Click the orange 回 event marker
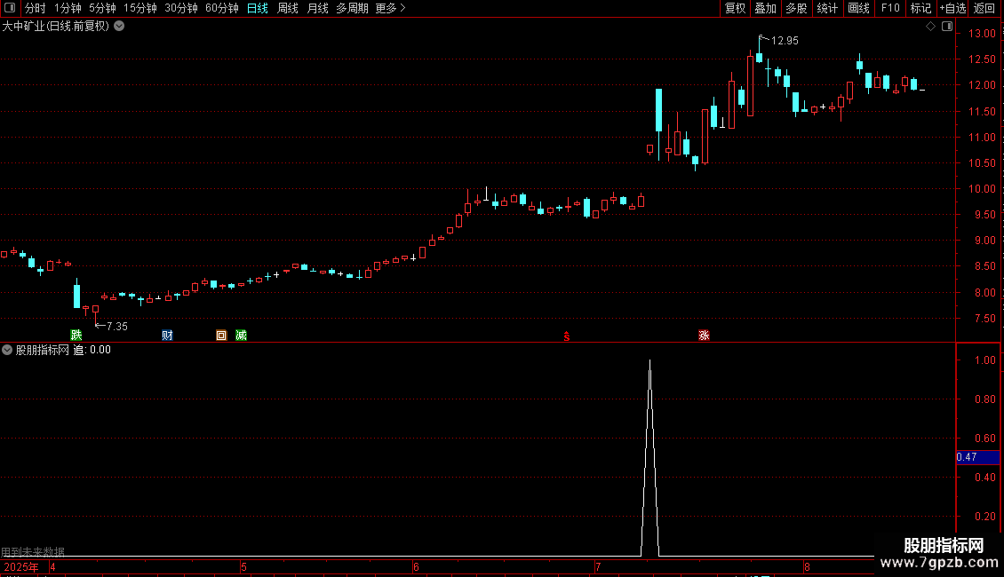 click(x=221, y=336)
